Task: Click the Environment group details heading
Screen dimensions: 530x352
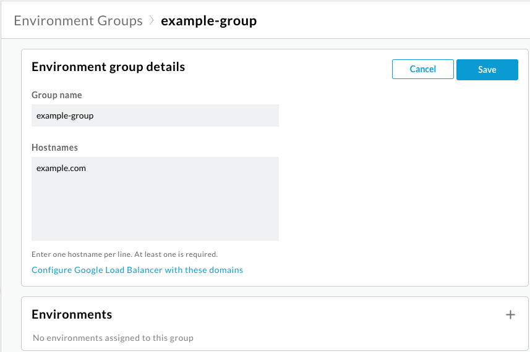Action: 108,67
